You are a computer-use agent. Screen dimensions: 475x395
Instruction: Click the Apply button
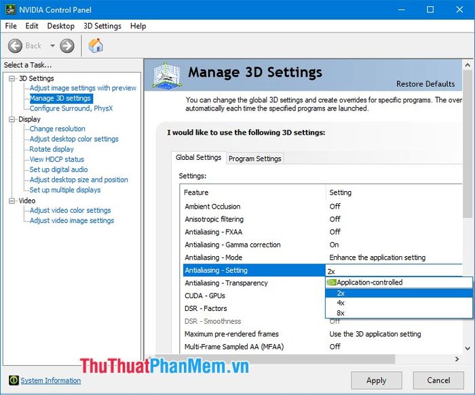pos(376,380)
